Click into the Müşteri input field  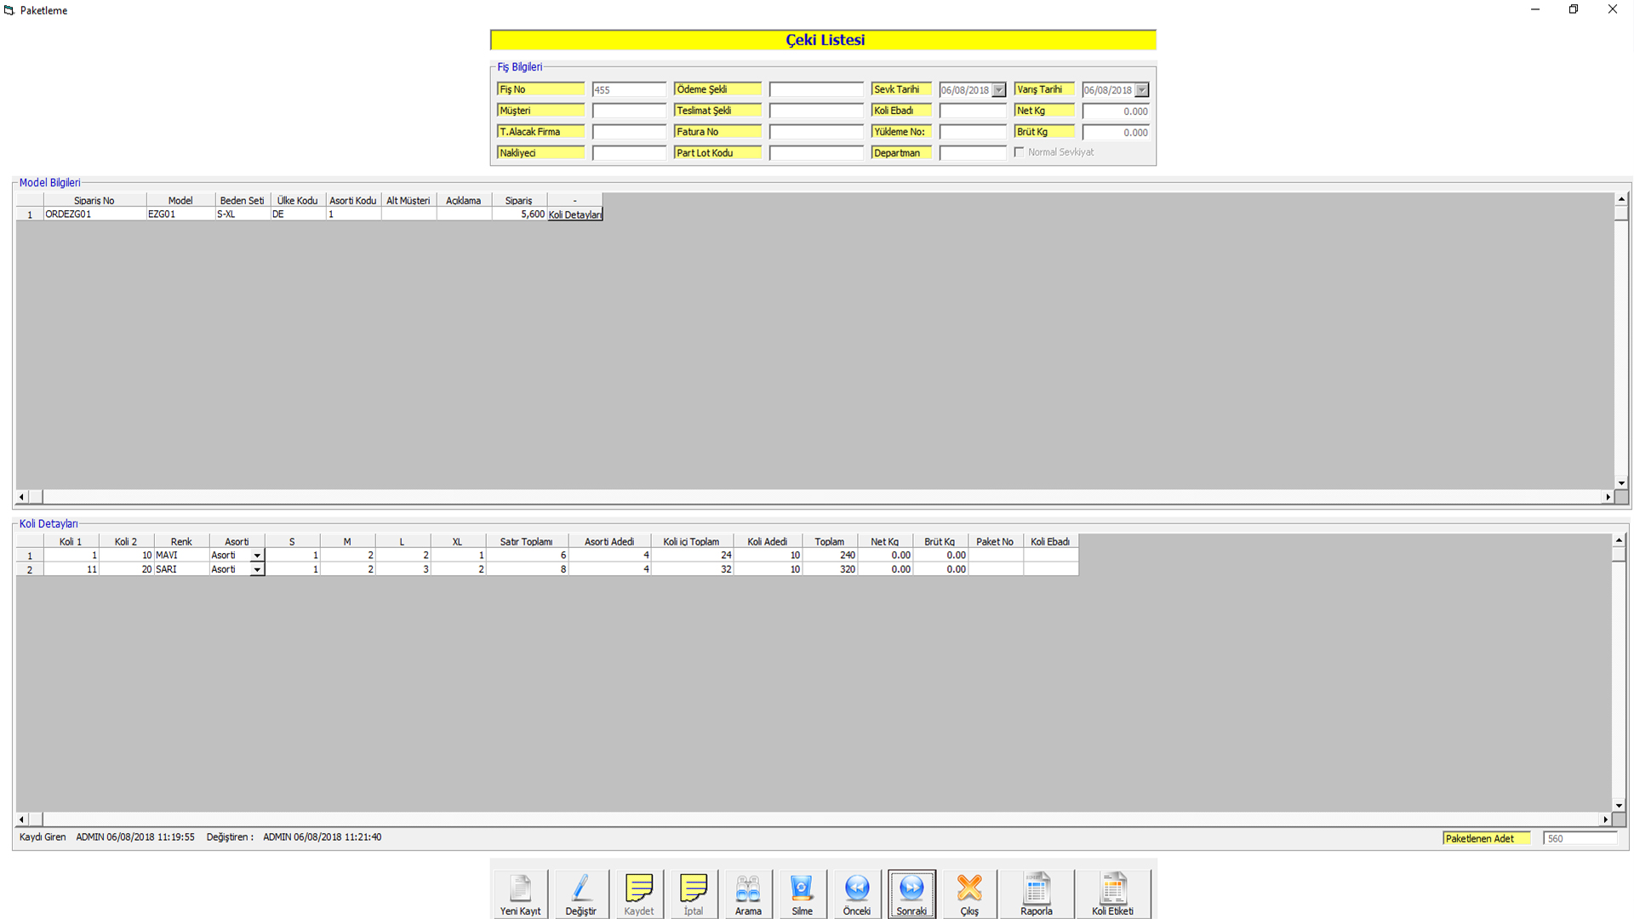(629, 111)
